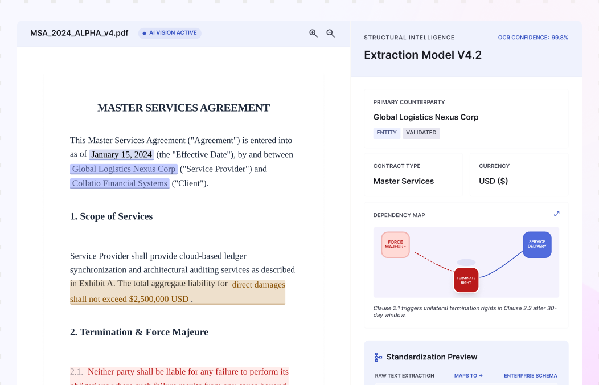This screenshot has height=385, width=599.
Task: Click the Force Majeure node
Action: click(395, 244)
